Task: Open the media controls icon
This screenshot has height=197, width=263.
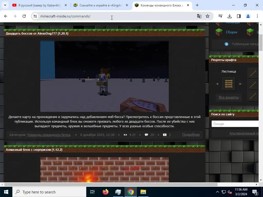Action: click(220, 16)
